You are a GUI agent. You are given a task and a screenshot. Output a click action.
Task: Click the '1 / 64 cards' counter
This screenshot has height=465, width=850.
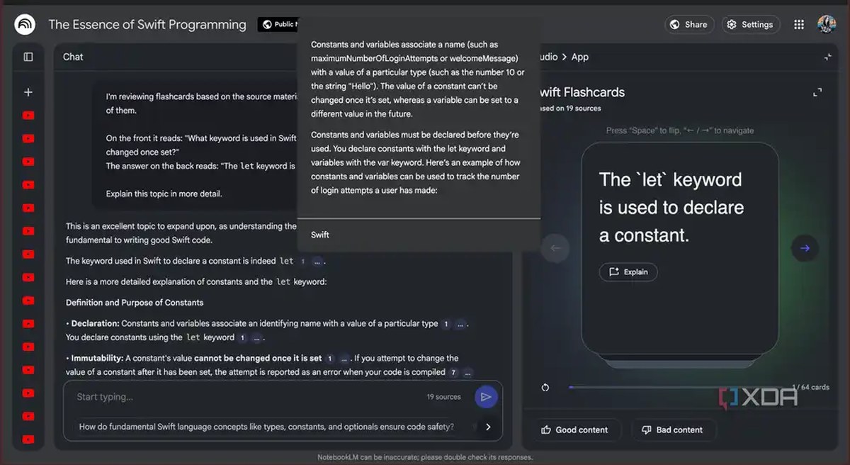tap(811, 387)
